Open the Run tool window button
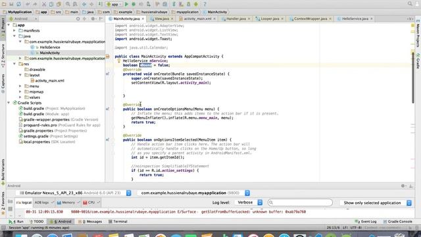421x237 pixels. 16,221
